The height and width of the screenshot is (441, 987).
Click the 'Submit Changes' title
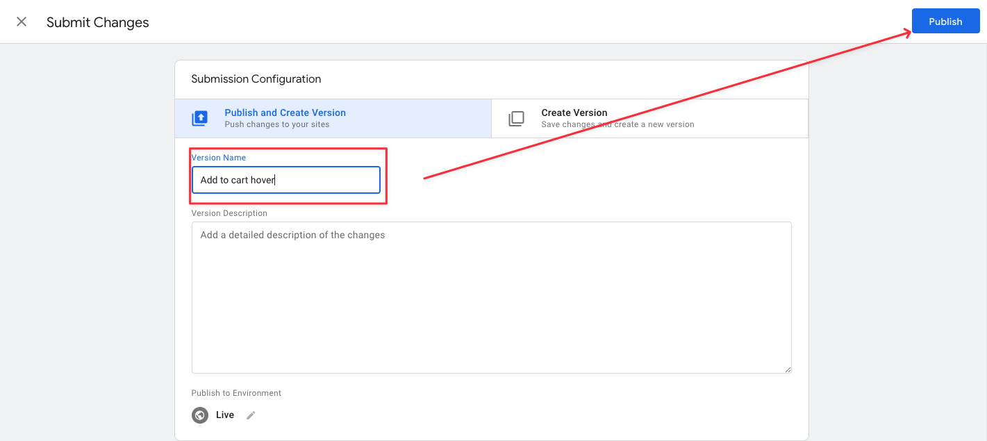pyautogui.click(x=98, y=22)
